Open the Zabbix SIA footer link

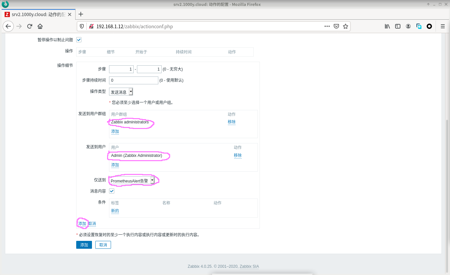(249, 266)
